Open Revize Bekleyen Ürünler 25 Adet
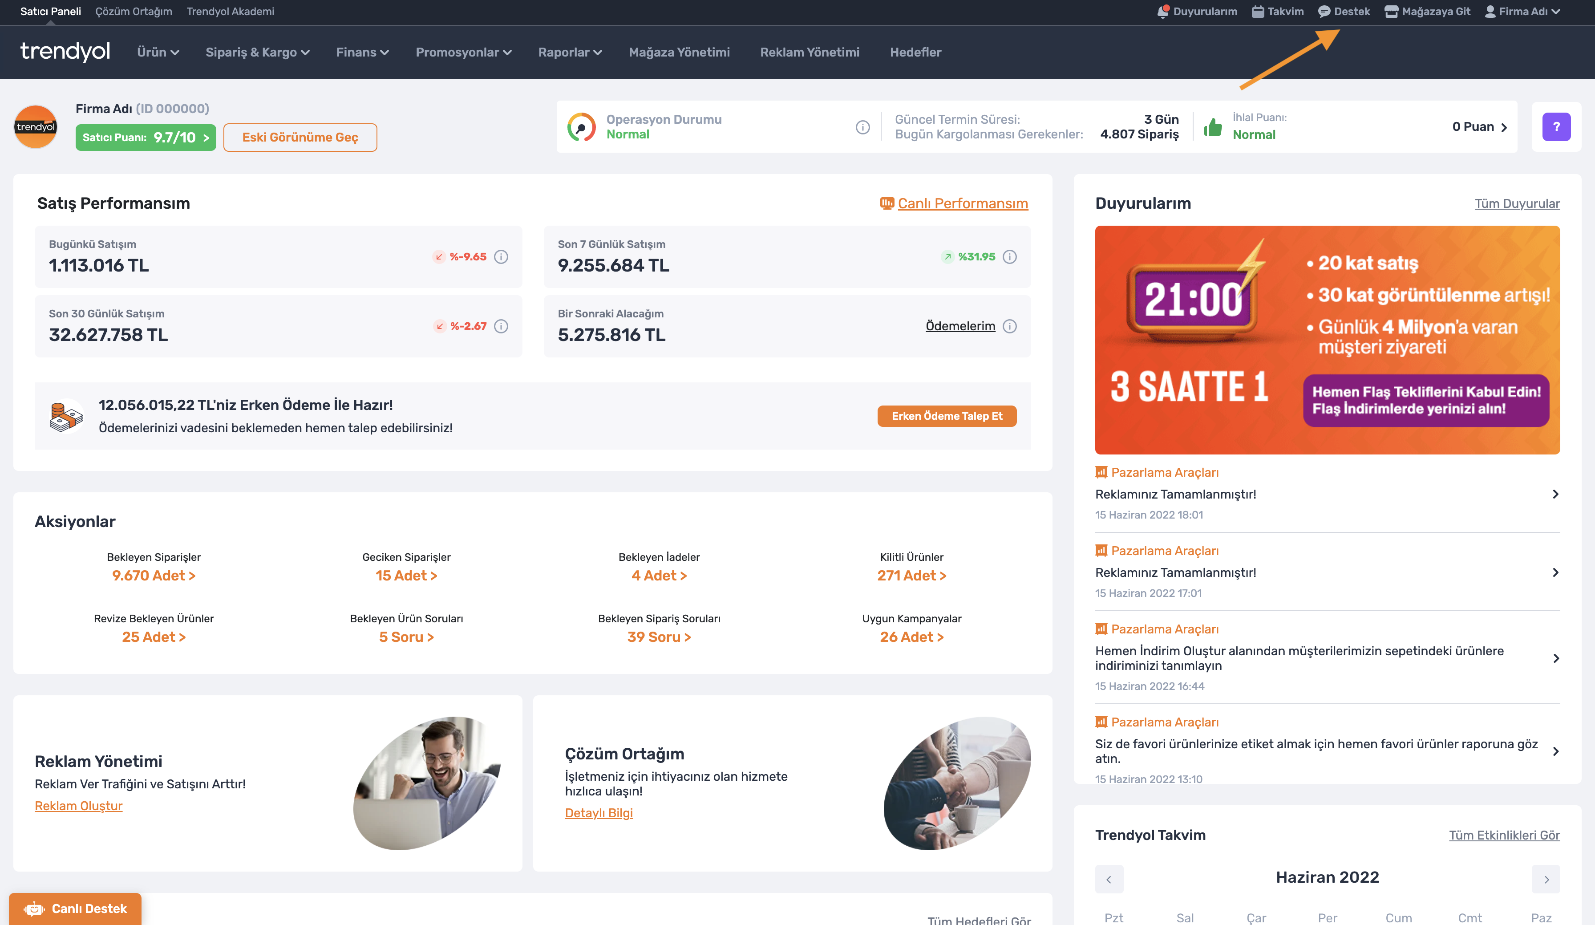Viewport: 1595px width, 925px height. click(x=154, y=637)
